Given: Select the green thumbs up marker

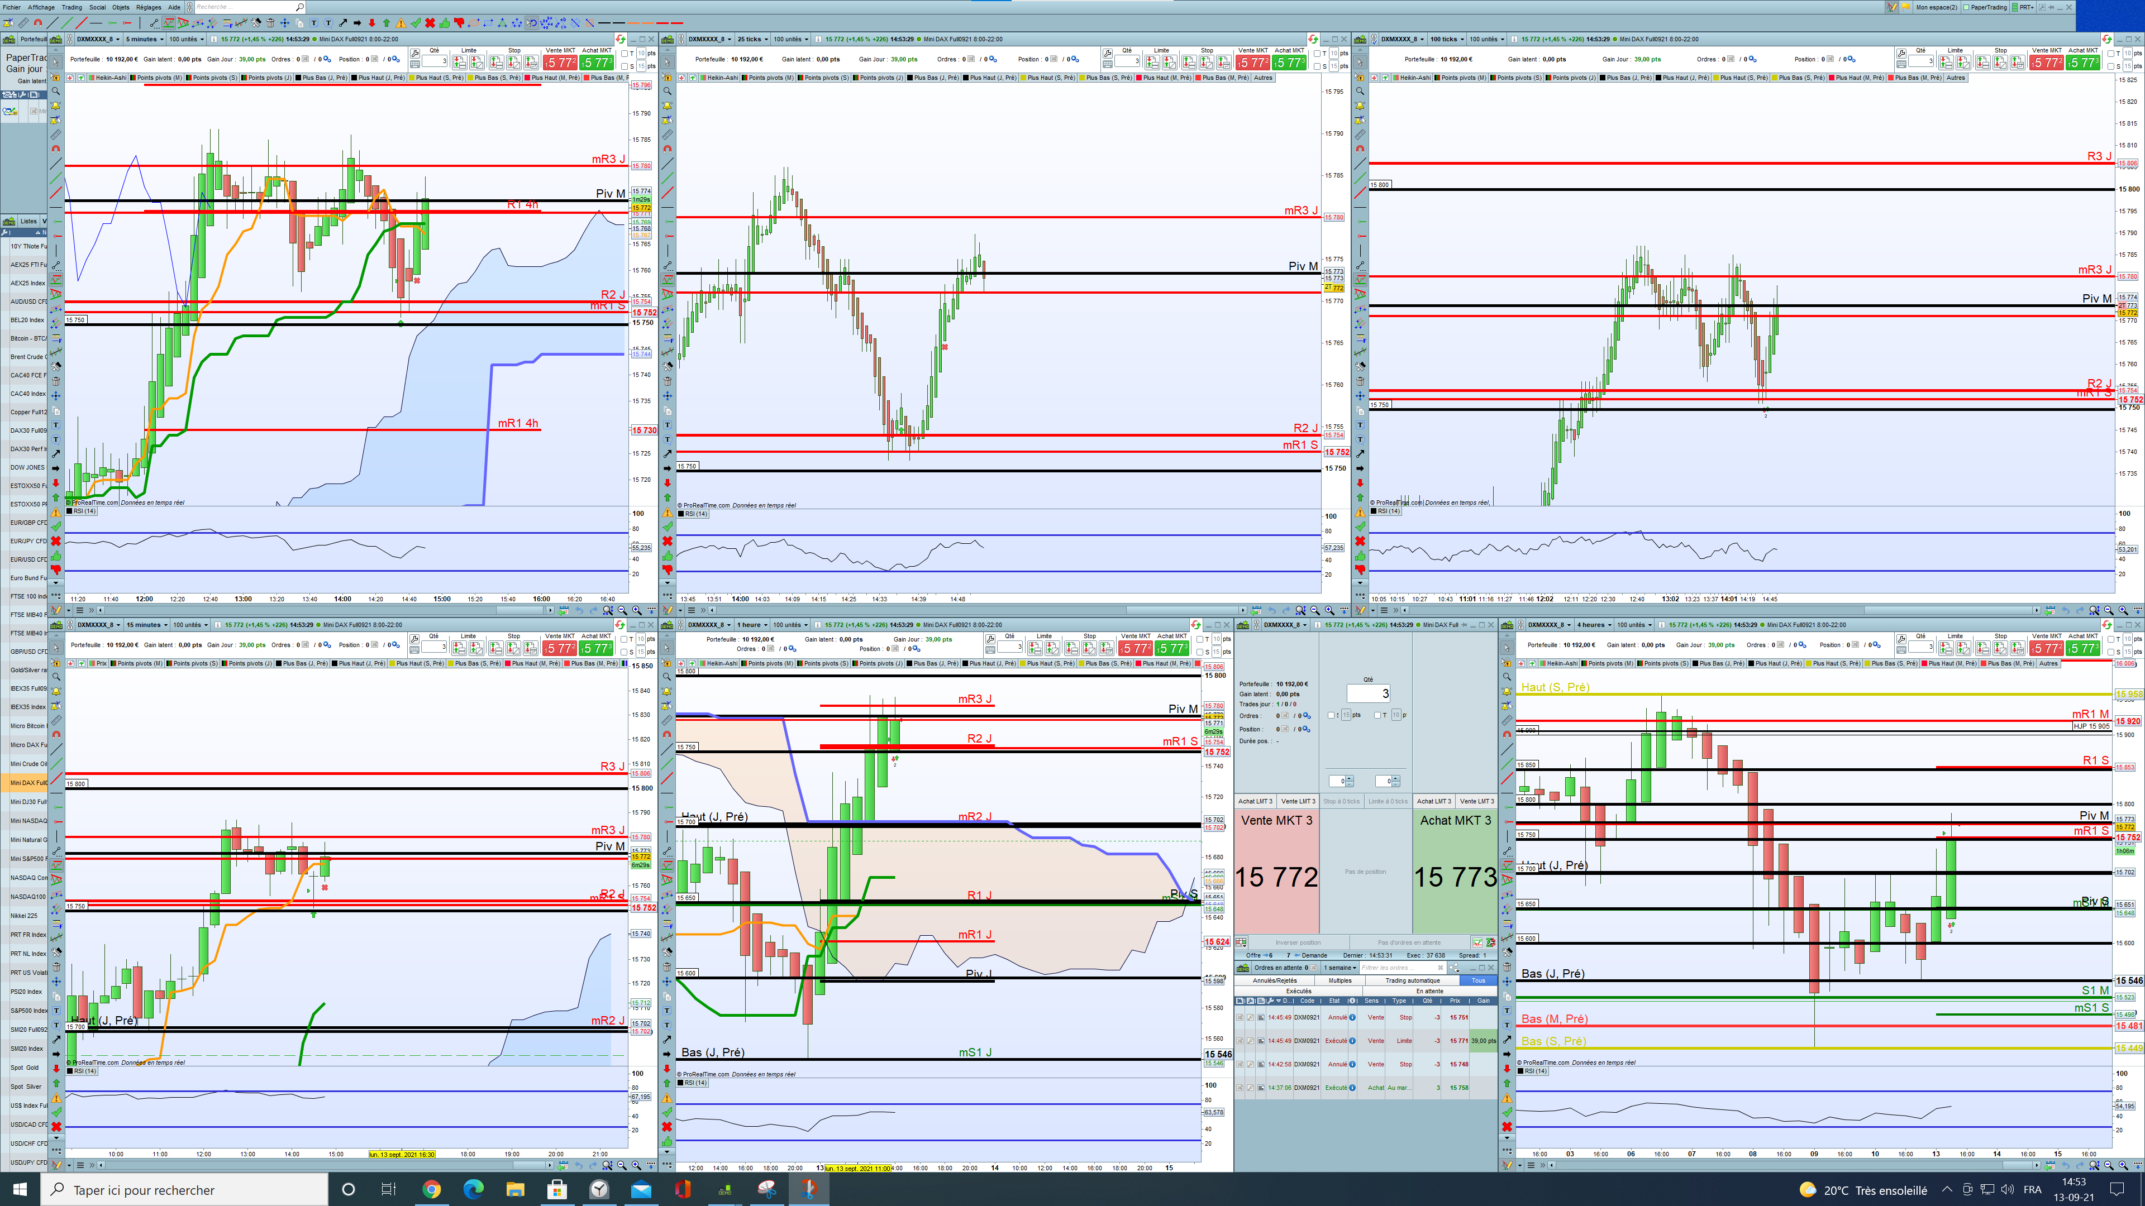Looking at the screenshot, I should (x=445, y=23).
